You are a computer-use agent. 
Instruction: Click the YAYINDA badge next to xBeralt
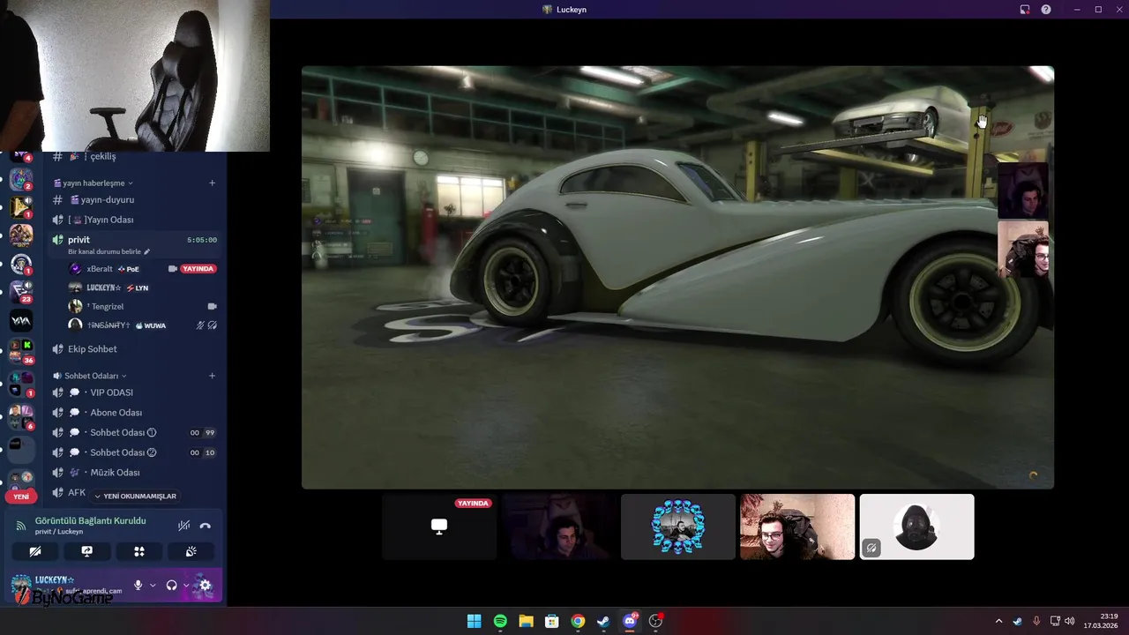point(198,268)
